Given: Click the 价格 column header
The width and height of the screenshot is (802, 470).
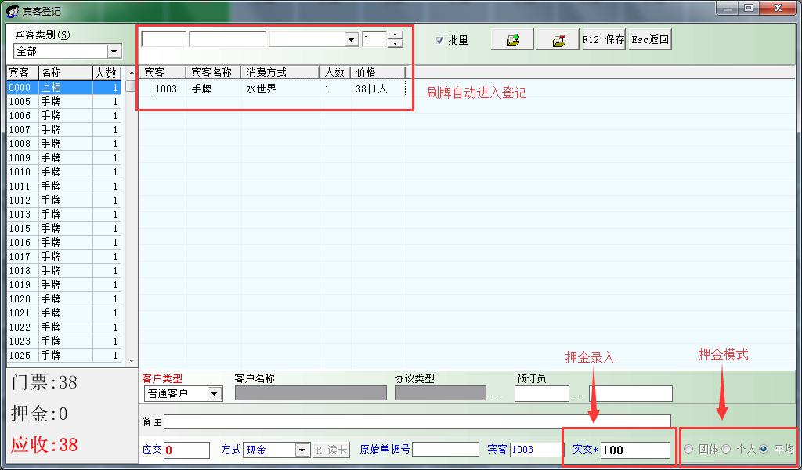Looking at the screenshot, I should tap(378, 72).
